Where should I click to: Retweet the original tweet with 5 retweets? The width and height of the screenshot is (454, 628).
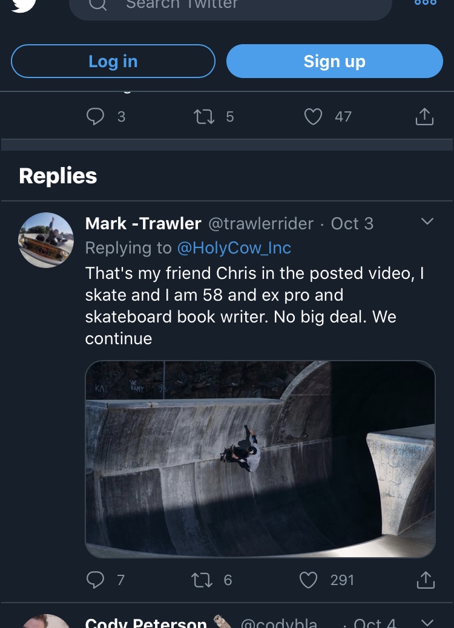[204, 116]
